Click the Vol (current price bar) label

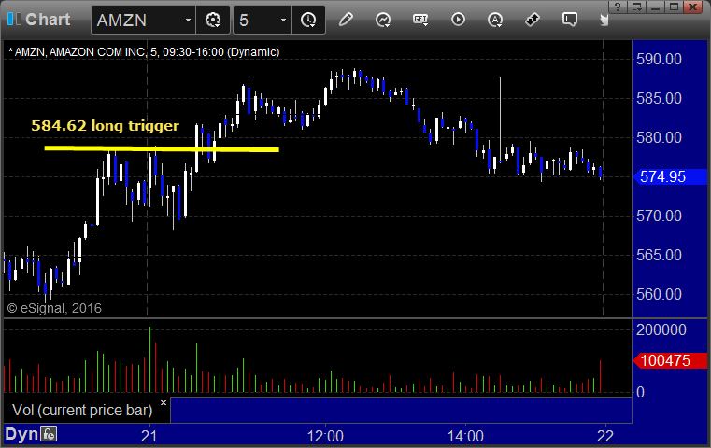click(x=82, y=410)
